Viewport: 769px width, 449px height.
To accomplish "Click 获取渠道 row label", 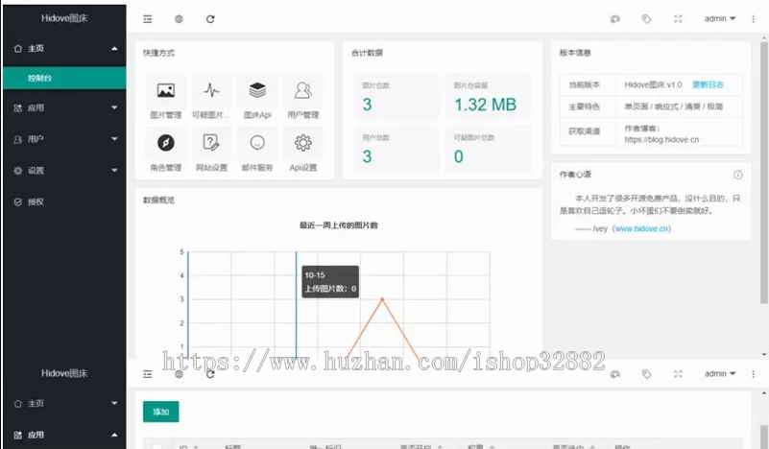I will tap(584, 131).
